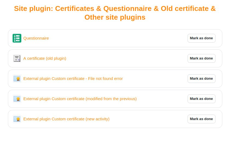
Task: Click the ribbon icon for modified from previous certificate
Action: (17, 99)
